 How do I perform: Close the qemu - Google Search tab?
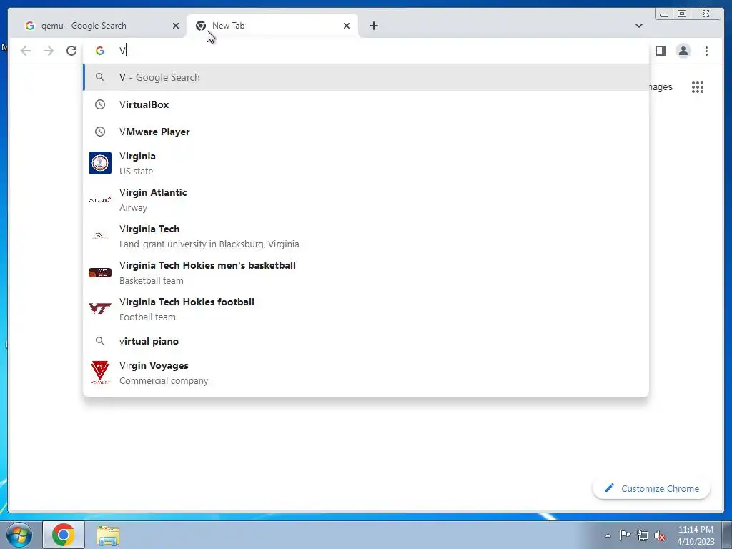tap(176, 26)
